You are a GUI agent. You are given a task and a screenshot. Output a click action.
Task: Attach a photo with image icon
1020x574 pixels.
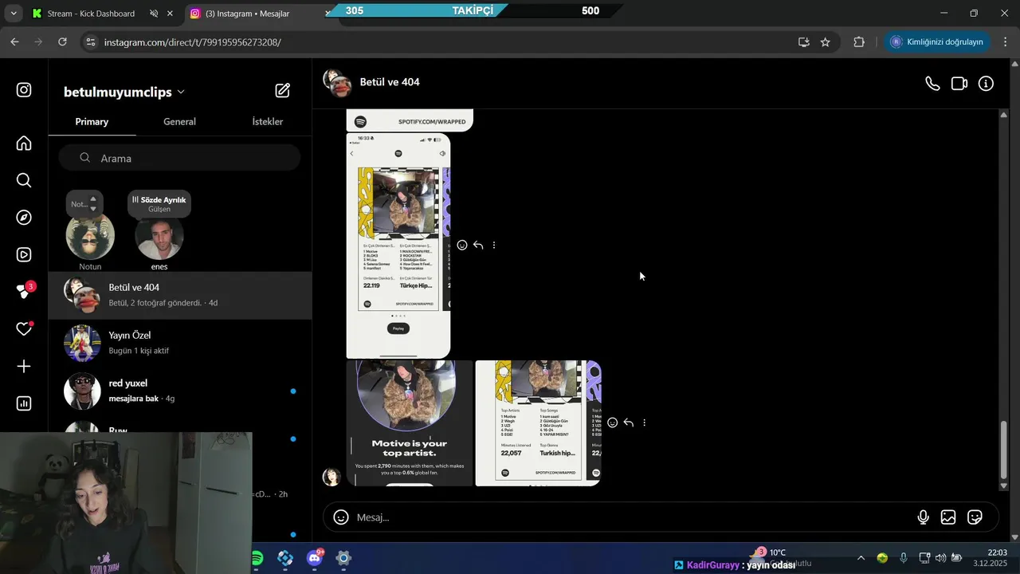click(948, 517)
